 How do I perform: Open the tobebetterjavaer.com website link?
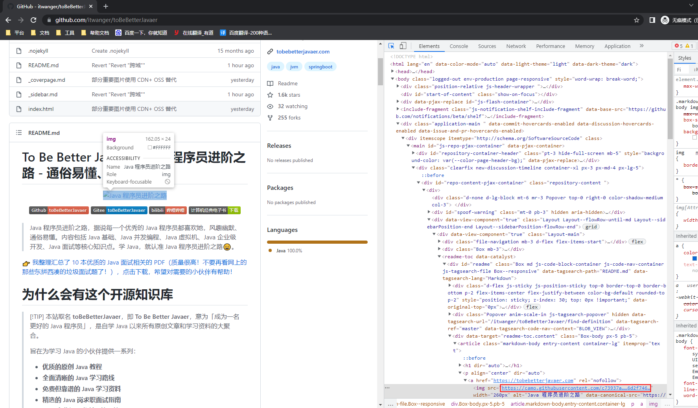tap(303, 51)
